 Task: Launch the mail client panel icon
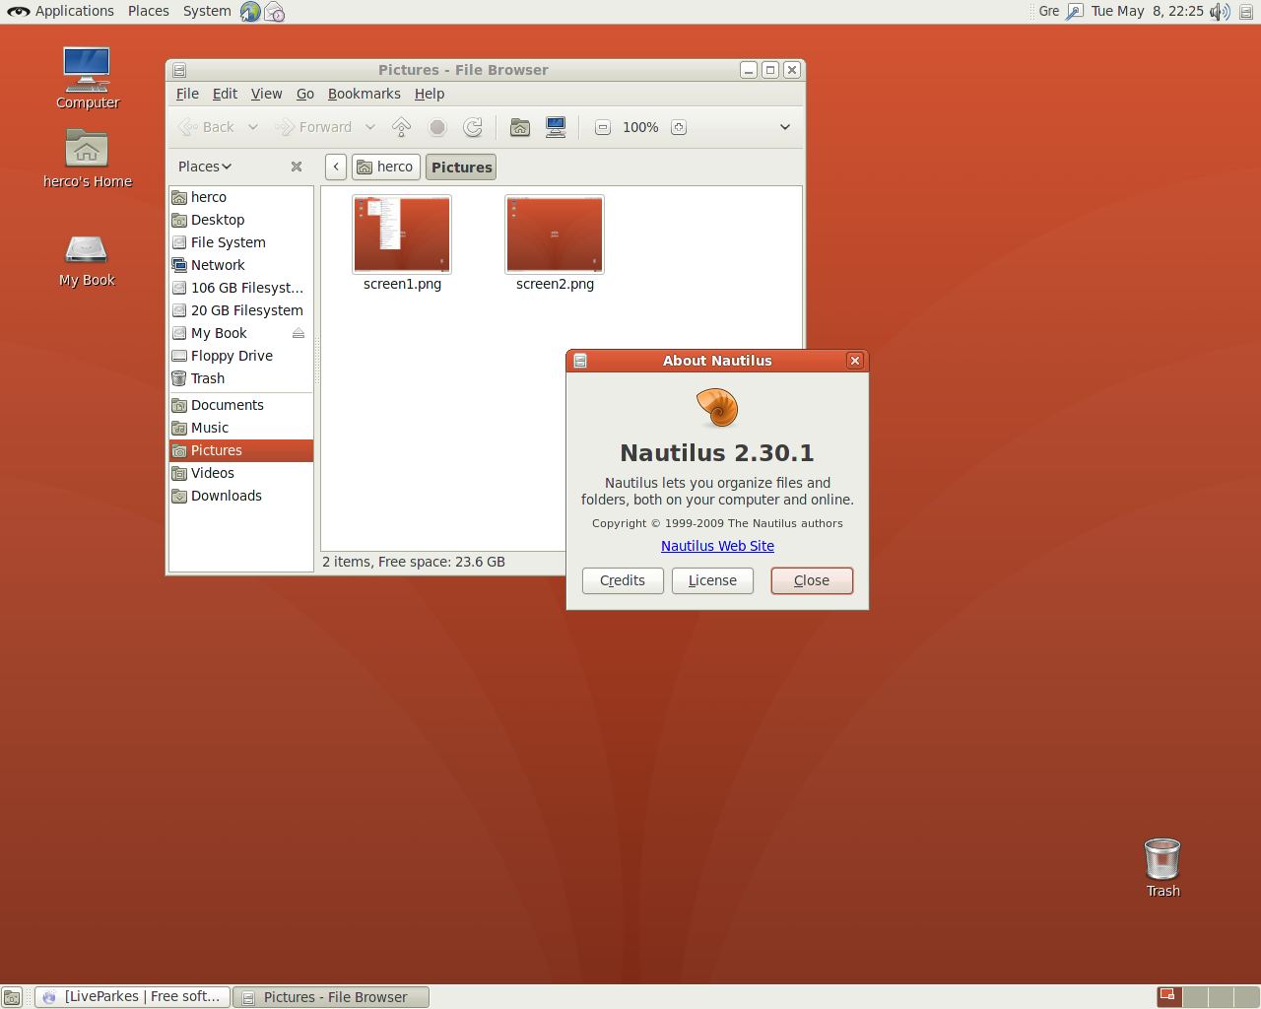tap(275, 12)
